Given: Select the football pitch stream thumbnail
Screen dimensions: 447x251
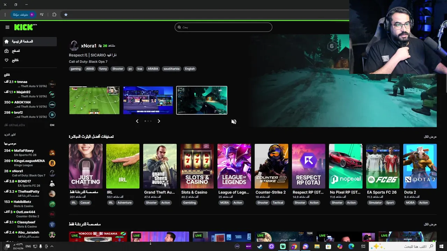Looking at the screenshot, I should click(94, 100).
